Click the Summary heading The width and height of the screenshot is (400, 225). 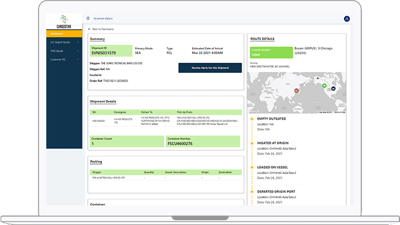[97, 38]
